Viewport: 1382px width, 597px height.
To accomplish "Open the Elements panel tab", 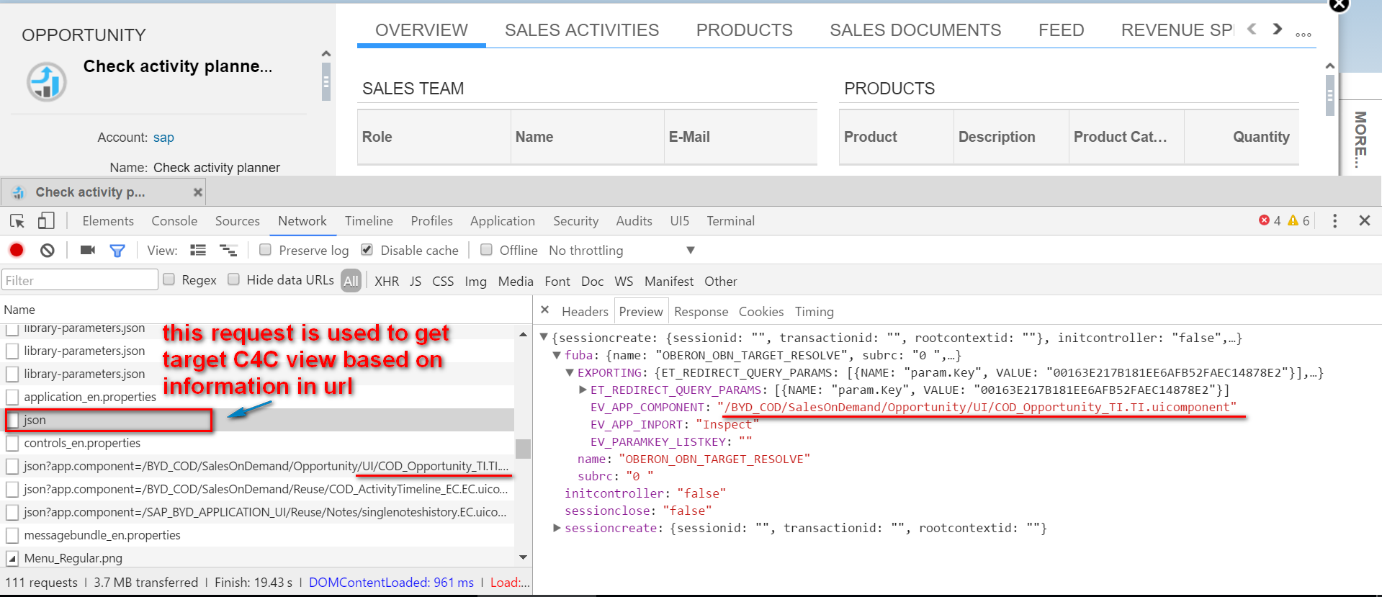I will pyautogui.click(x=108, y=221).
